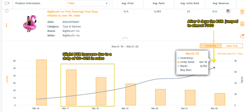Click the Mar 22 sales bar
The width and height of the screenshot is (246, 112).
220,99
